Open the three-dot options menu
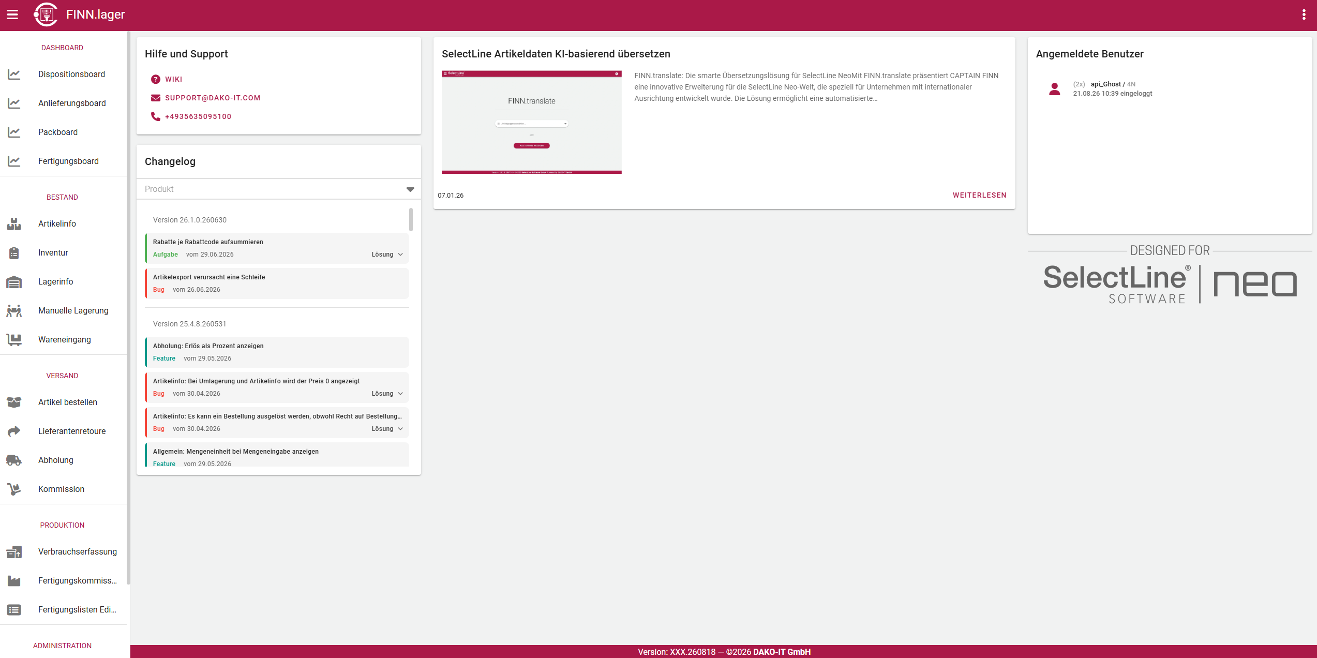This screenshot has height=658, width=1317. [1304, 14]
